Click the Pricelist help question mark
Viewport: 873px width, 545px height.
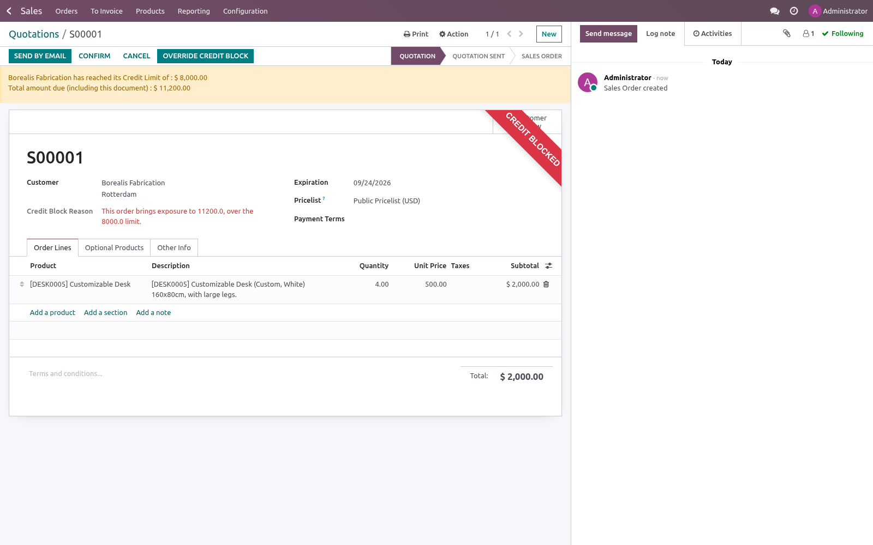click(324, 198)
